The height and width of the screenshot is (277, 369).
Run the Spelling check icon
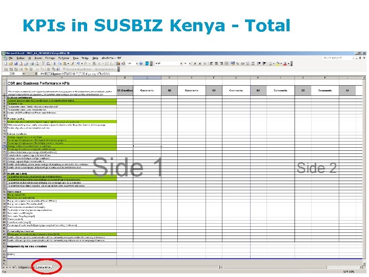(43, 64)
